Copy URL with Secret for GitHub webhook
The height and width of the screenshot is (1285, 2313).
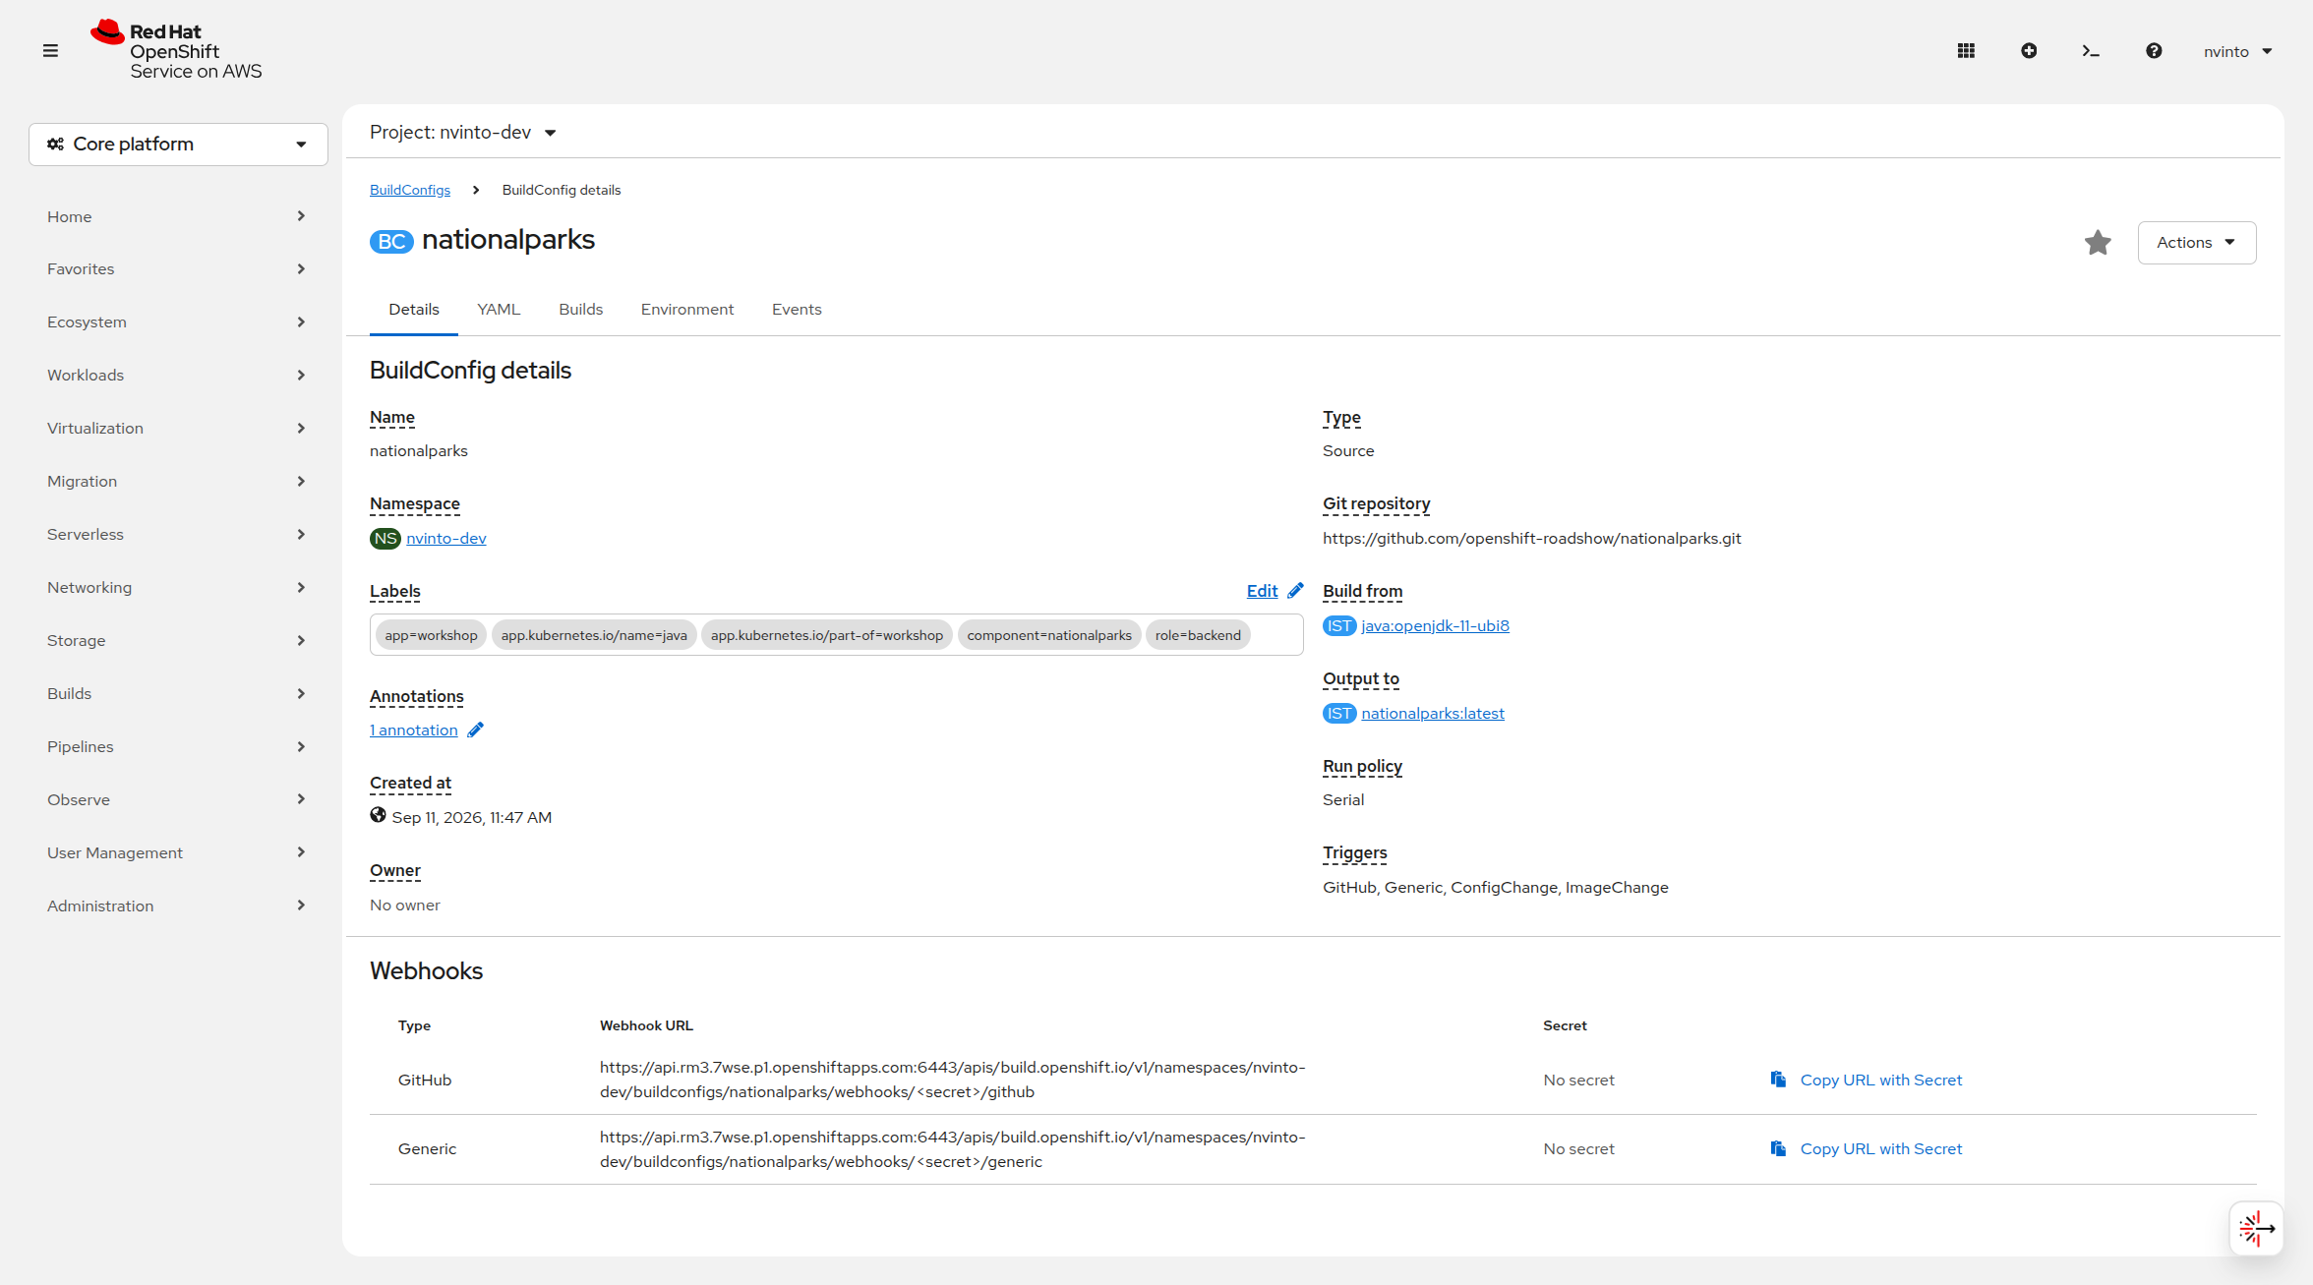(x=1880, y=1080)
